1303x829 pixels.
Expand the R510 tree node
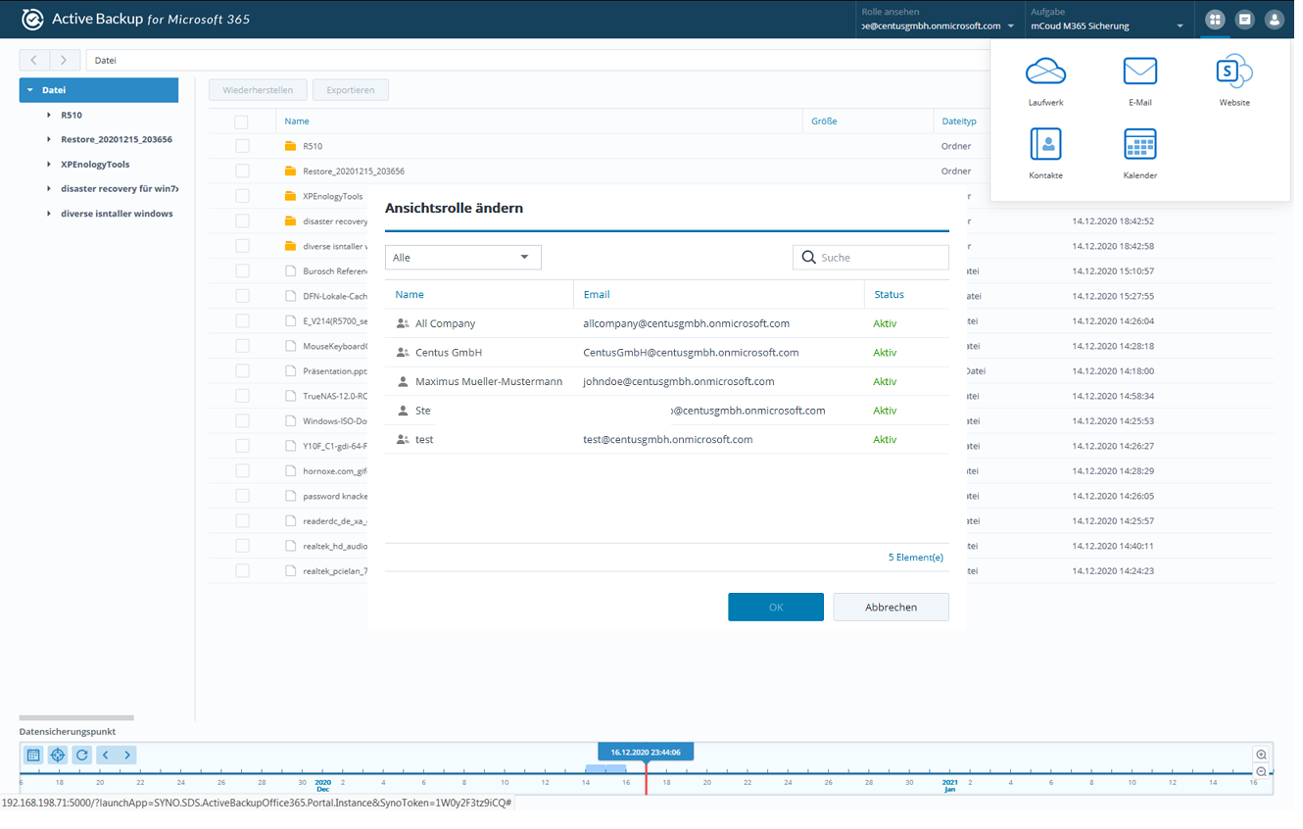(49, 116)
